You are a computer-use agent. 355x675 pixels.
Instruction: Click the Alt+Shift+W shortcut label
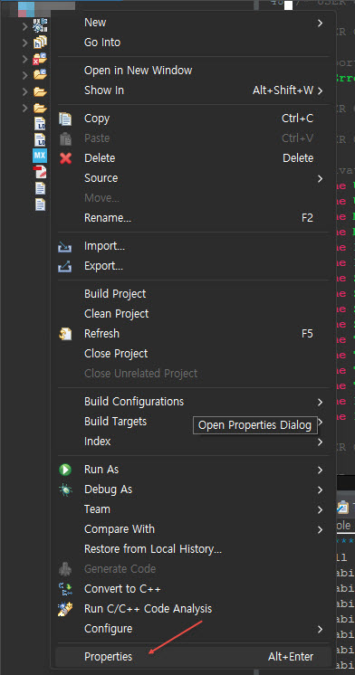[x=283, y=90]
